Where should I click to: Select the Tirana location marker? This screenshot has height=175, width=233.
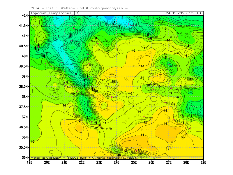tap(44, 29)
